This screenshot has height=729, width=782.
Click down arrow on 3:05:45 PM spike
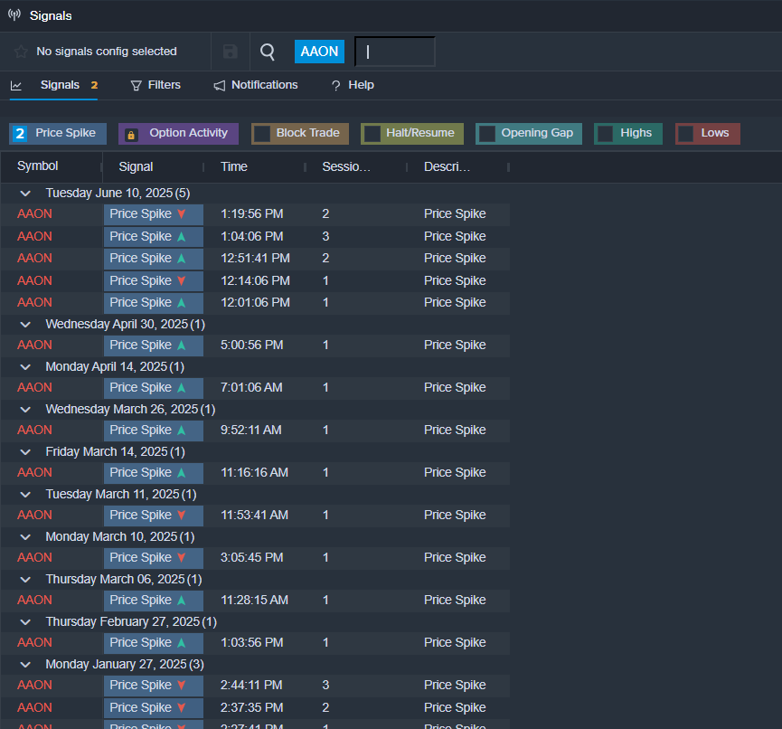click(x=182, y=558)
